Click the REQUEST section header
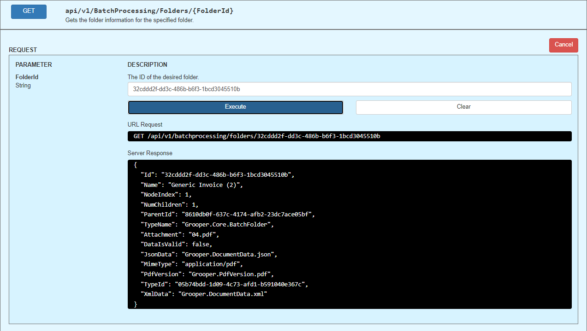Screen dimensions: 587x331 pyautogui.click(x=23, y=50)
